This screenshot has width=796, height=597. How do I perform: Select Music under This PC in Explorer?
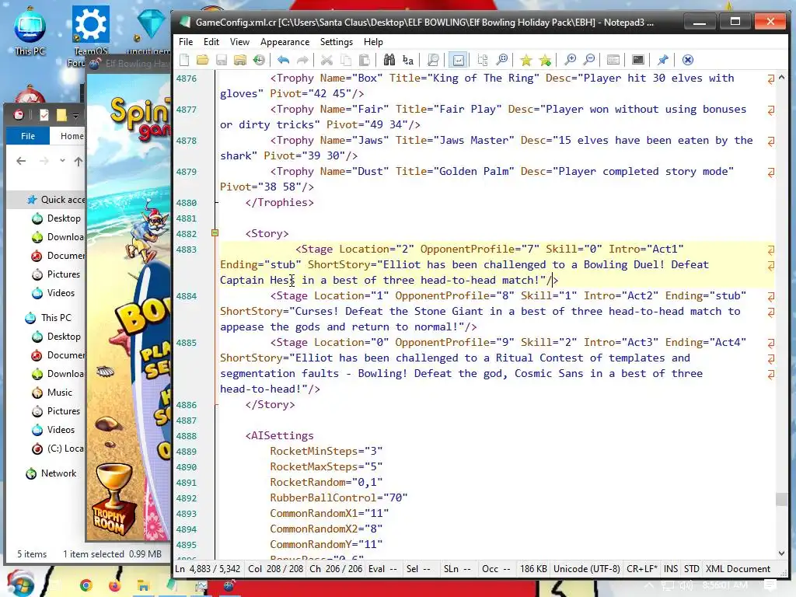(x=59, y=393)
